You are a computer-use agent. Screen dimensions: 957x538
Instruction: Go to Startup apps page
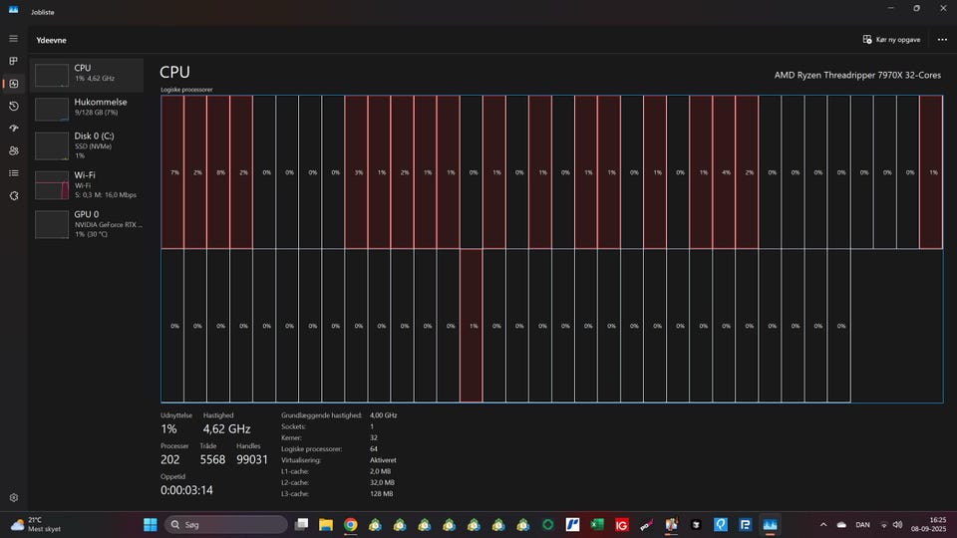14,129
